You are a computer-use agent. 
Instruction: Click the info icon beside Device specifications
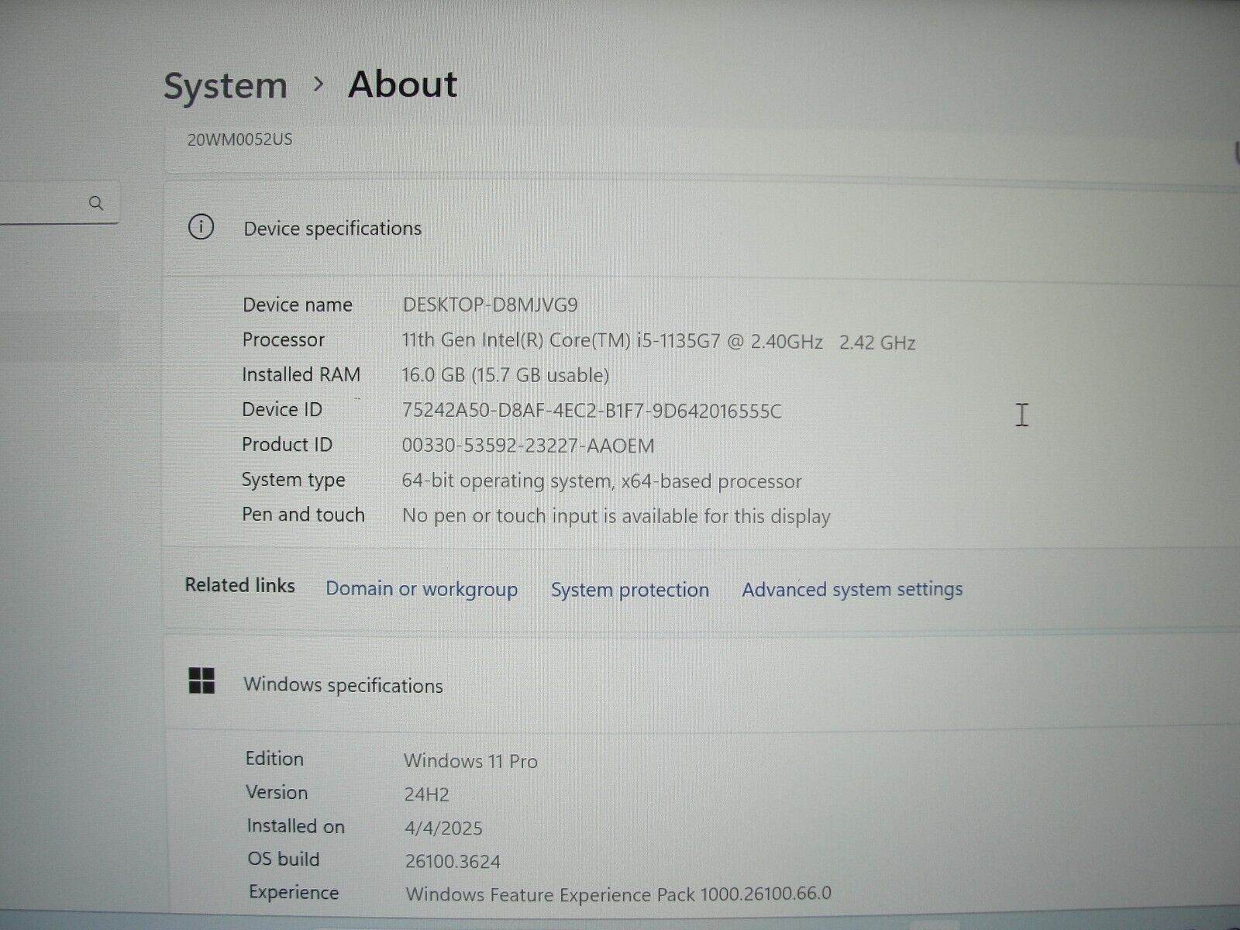201,228
